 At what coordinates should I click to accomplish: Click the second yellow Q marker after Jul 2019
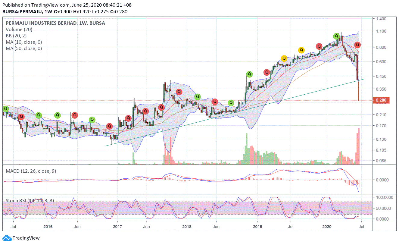coord(301,50)
